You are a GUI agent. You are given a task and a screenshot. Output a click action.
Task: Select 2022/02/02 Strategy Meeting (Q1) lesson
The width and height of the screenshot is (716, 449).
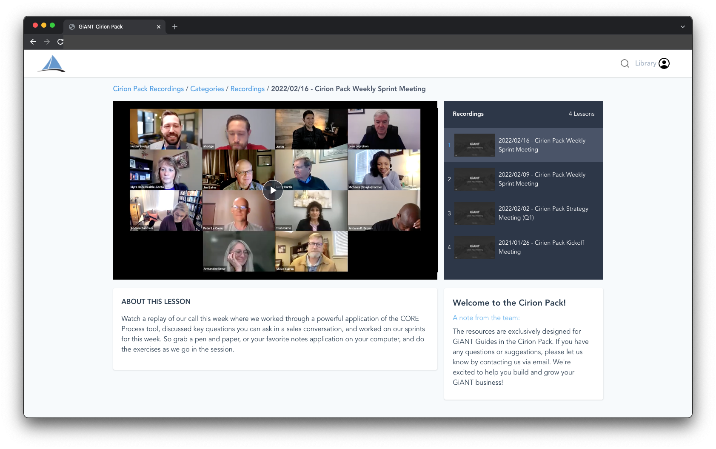[524, 213]
